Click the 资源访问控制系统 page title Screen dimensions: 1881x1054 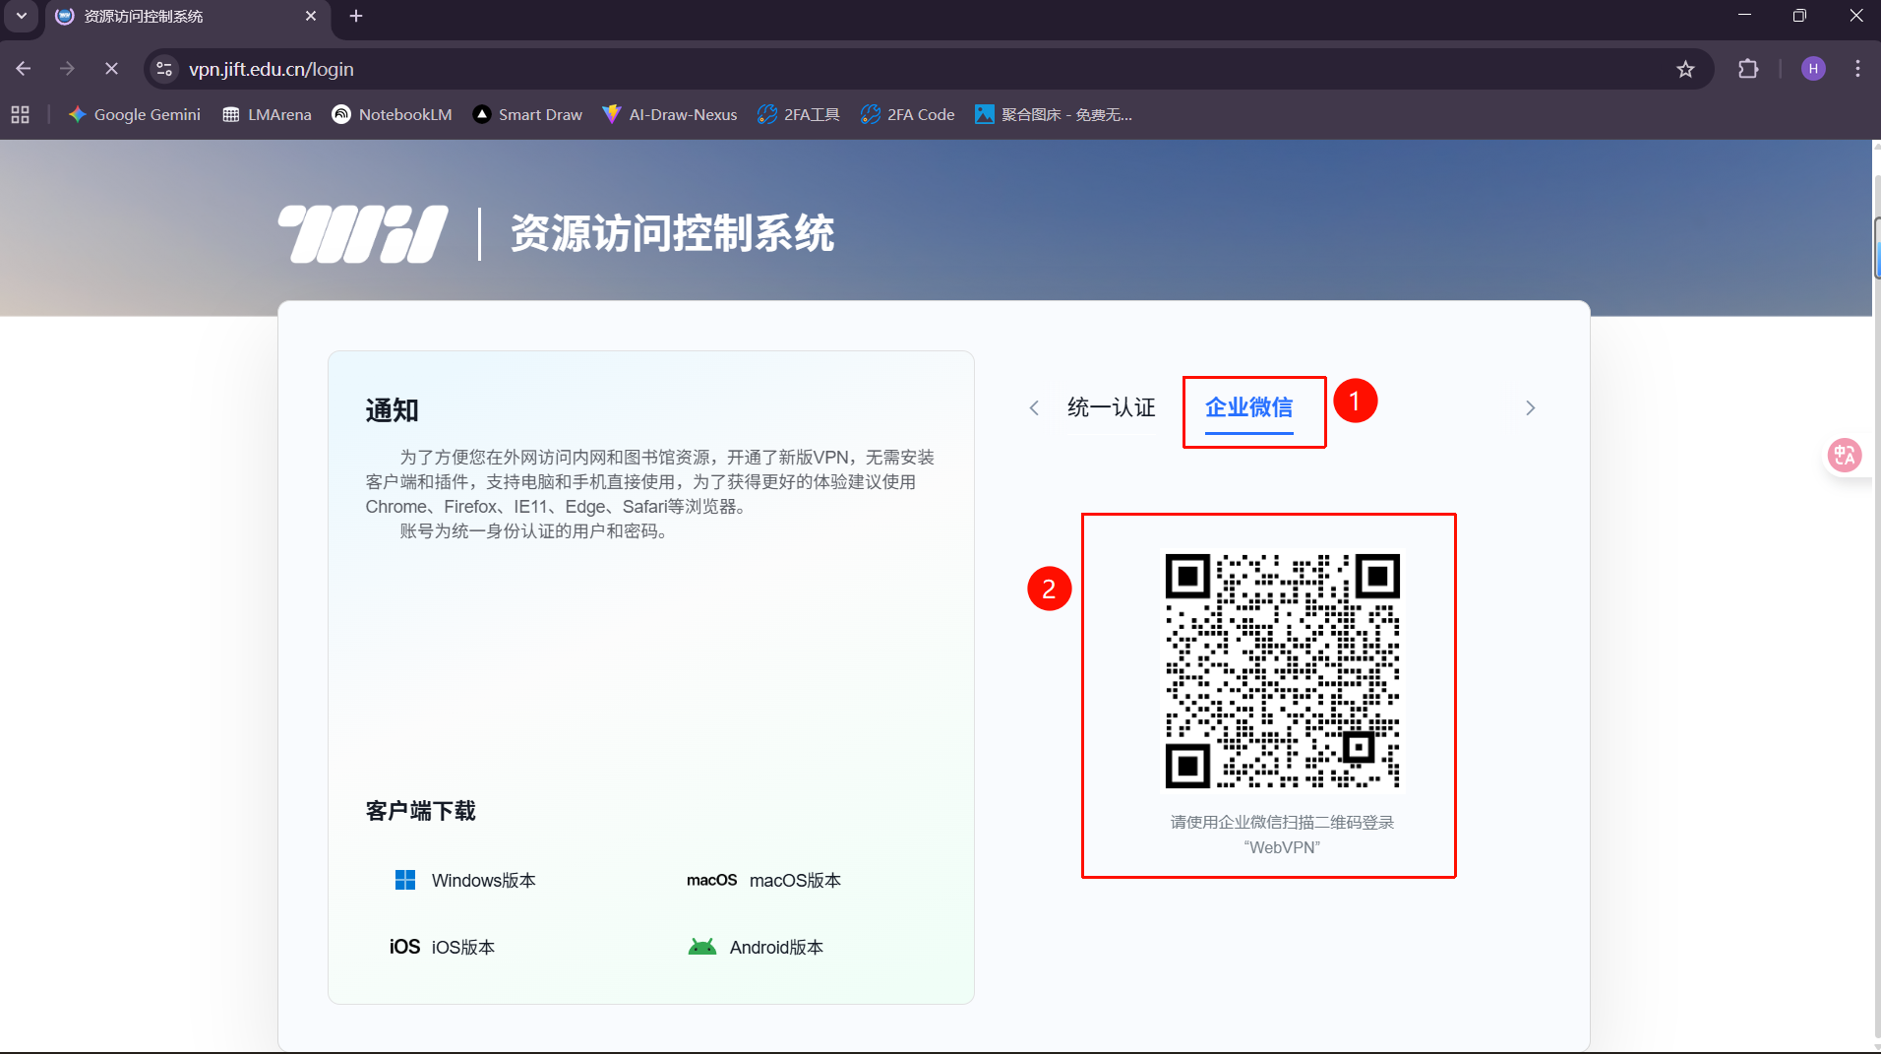tap(673, 234)
